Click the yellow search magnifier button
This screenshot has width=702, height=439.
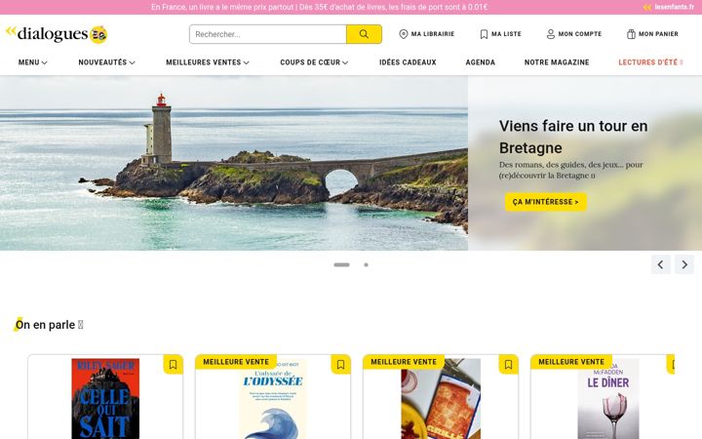pyautogui.click(x=364, y=34)
